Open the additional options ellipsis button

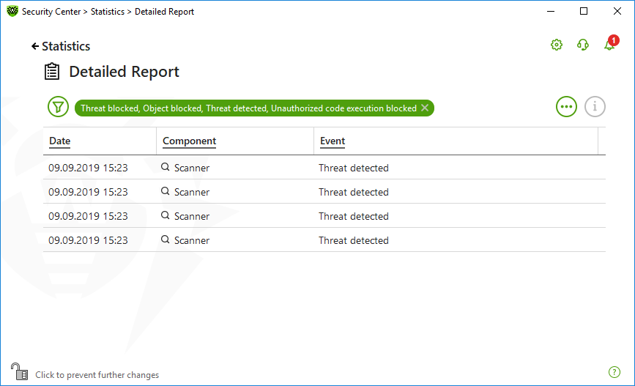click(566, 107)
